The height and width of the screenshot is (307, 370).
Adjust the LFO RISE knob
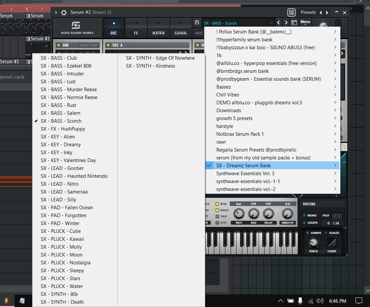254,214
